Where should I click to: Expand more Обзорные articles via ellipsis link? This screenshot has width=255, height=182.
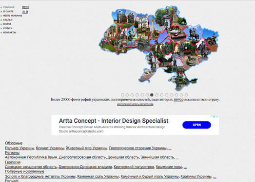click(170, 148)
